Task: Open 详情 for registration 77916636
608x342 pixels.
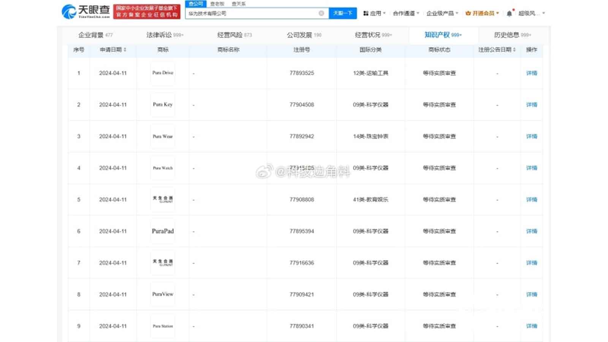Action: [532, 263]
